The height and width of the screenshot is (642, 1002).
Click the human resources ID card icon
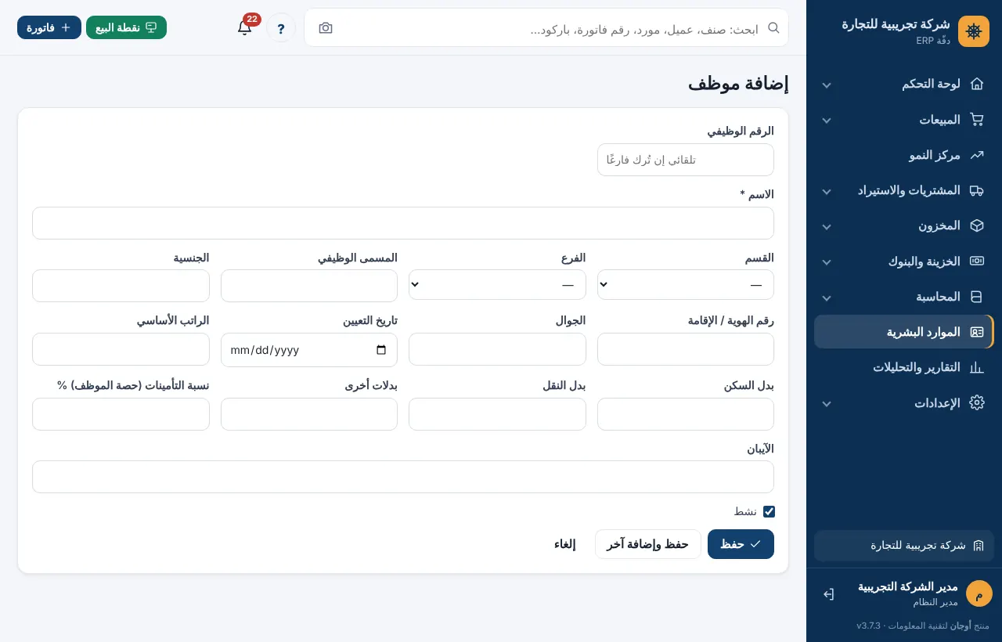pyautogui.click(x=977, y=332)
